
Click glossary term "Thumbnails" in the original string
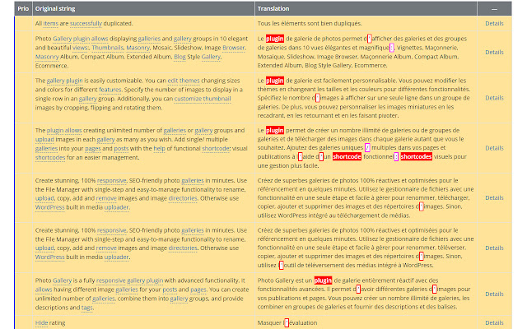tap(108, 48)
